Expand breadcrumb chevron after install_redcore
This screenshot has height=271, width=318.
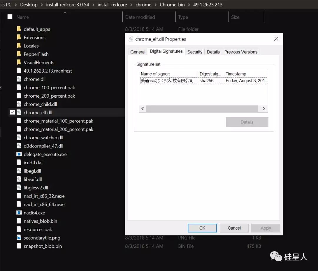pos(131,5)
